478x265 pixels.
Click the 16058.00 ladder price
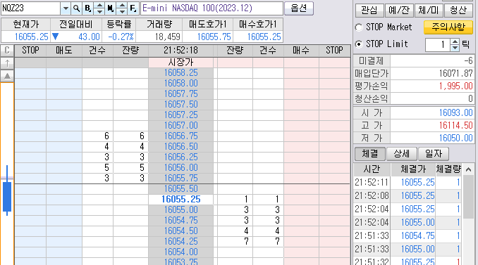point(180,83)
